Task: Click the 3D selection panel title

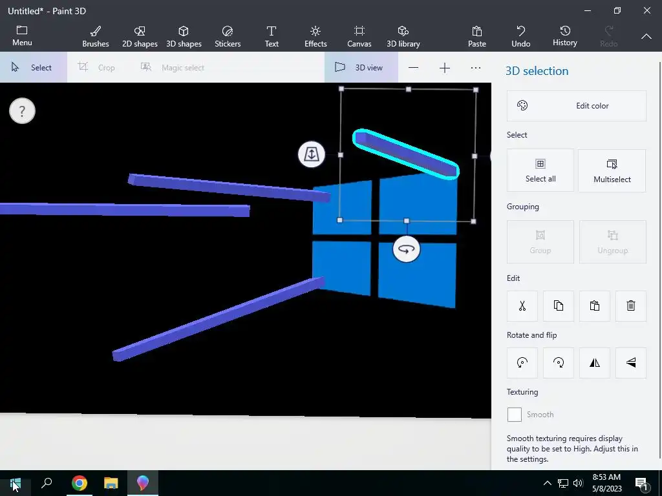Action: 537,71
